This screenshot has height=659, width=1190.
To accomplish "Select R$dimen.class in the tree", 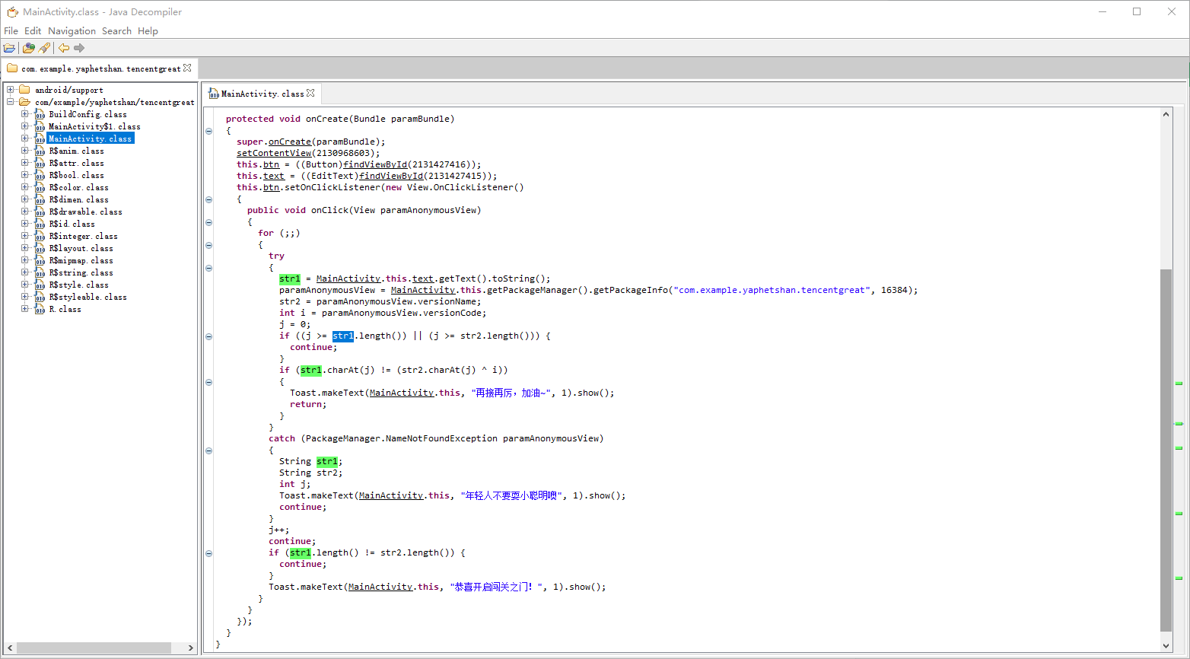I will pyautogui.click(x=78, y=199).
